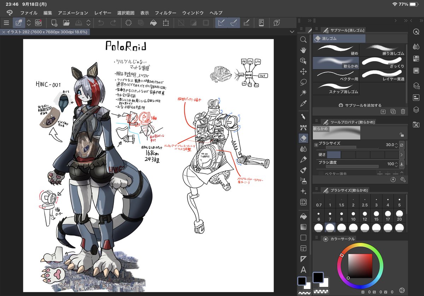Open the support help bubble icon
Viewport: 424px width, 296px height.
277,23
